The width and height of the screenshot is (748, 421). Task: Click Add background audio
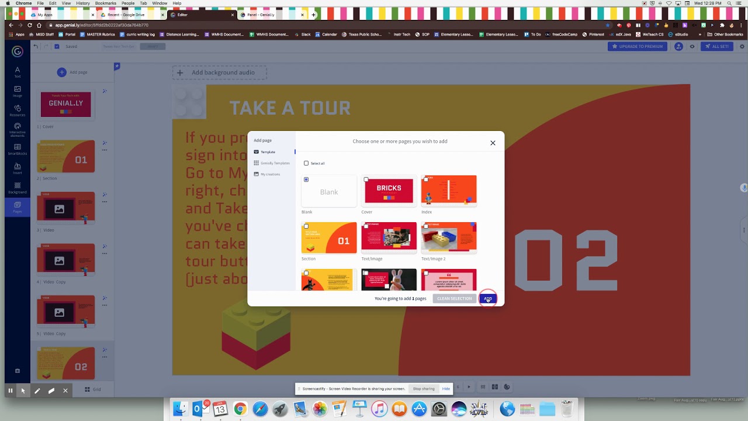[x=219, y=73]
